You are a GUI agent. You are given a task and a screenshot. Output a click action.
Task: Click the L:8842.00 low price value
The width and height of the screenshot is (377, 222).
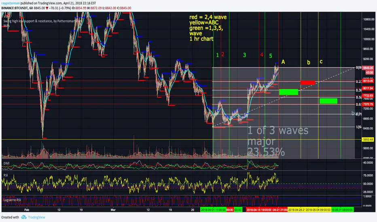[x=109, y=8]
